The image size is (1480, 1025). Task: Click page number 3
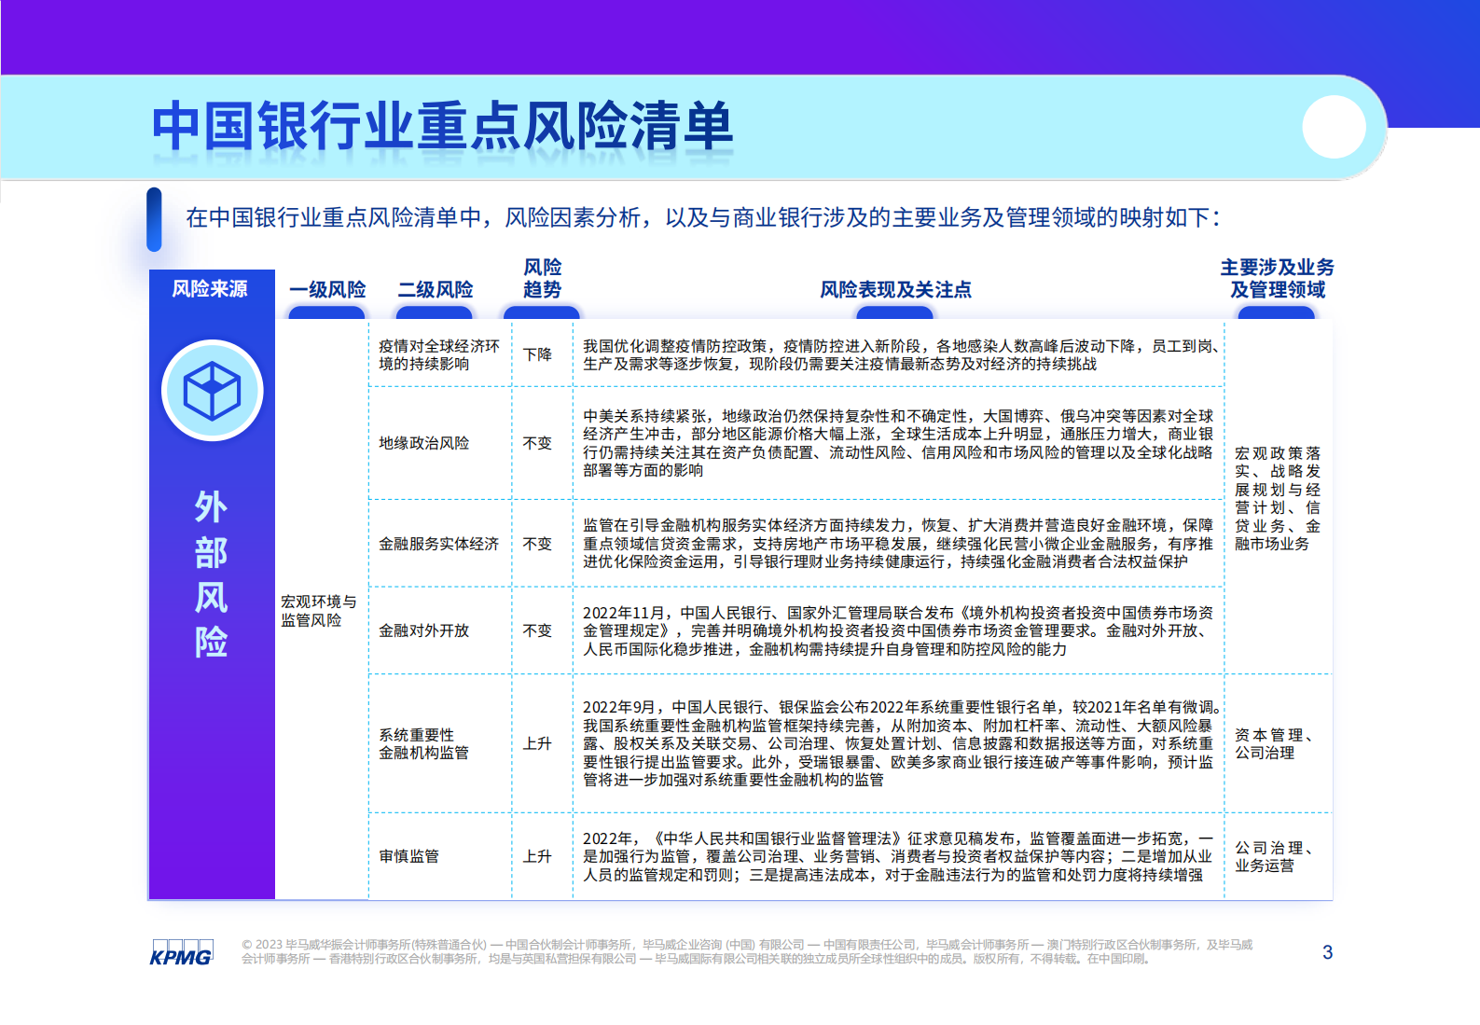(1327, 952)
